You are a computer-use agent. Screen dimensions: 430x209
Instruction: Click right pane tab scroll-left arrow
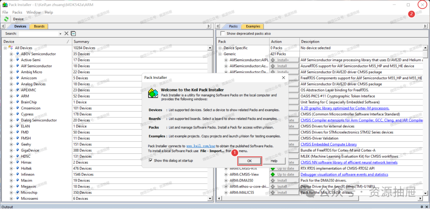[x=217, y=26]
